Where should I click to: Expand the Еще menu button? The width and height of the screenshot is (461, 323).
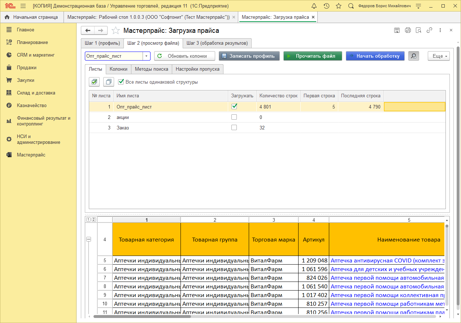439,56
